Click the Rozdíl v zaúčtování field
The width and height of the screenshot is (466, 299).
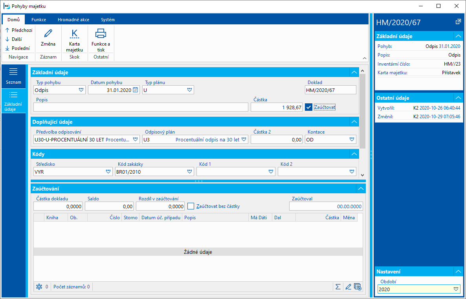(160, 206)
